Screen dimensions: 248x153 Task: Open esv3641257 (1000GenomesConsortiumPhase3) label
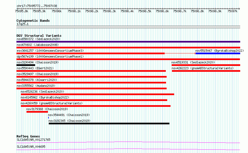click(50, 51)
